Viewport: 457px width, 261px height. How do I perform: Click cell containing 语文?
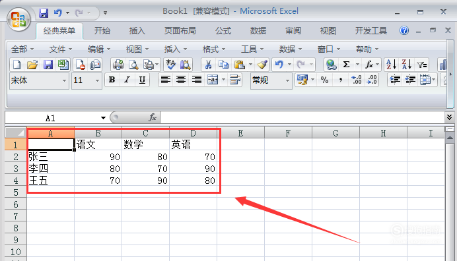[98, 144]
